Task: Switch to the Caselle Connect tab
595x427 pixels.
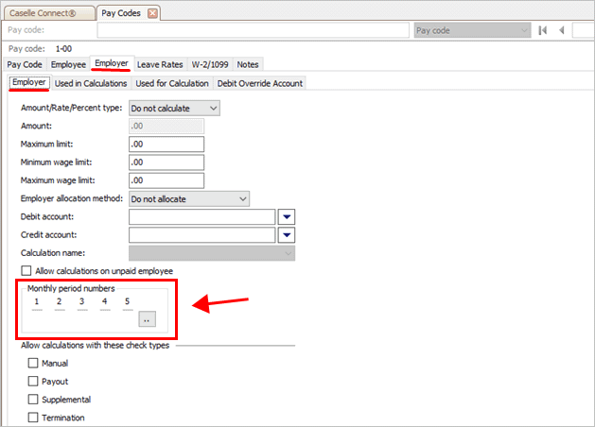Action: (x=47, y=12)
